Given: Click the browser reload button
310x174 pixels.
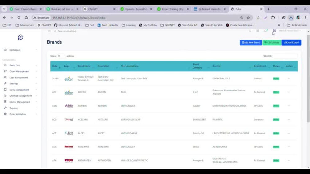Looking at the screenshot, I should tap(19, 18).
